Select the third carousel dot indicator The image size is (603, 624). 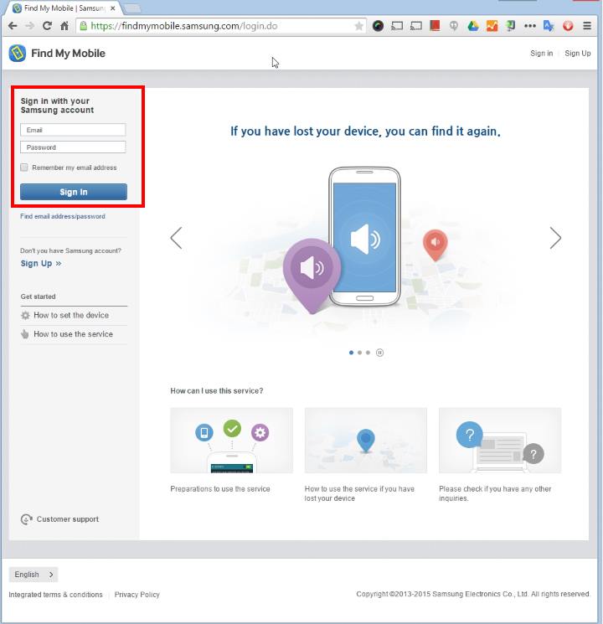click(368, 353)
